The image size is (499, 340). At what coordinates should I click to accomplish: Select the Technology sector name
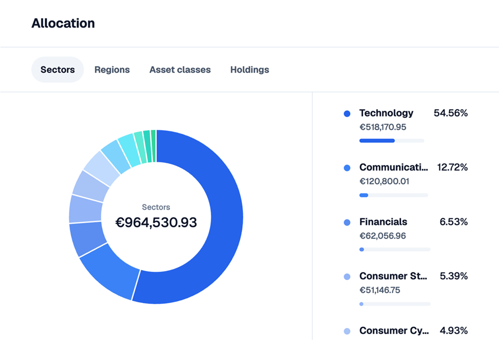(x=386, y=113)
